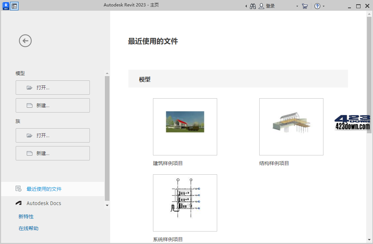Click the sign-in person icon
Screen dimensions: 373x244
tap(261, 6)
